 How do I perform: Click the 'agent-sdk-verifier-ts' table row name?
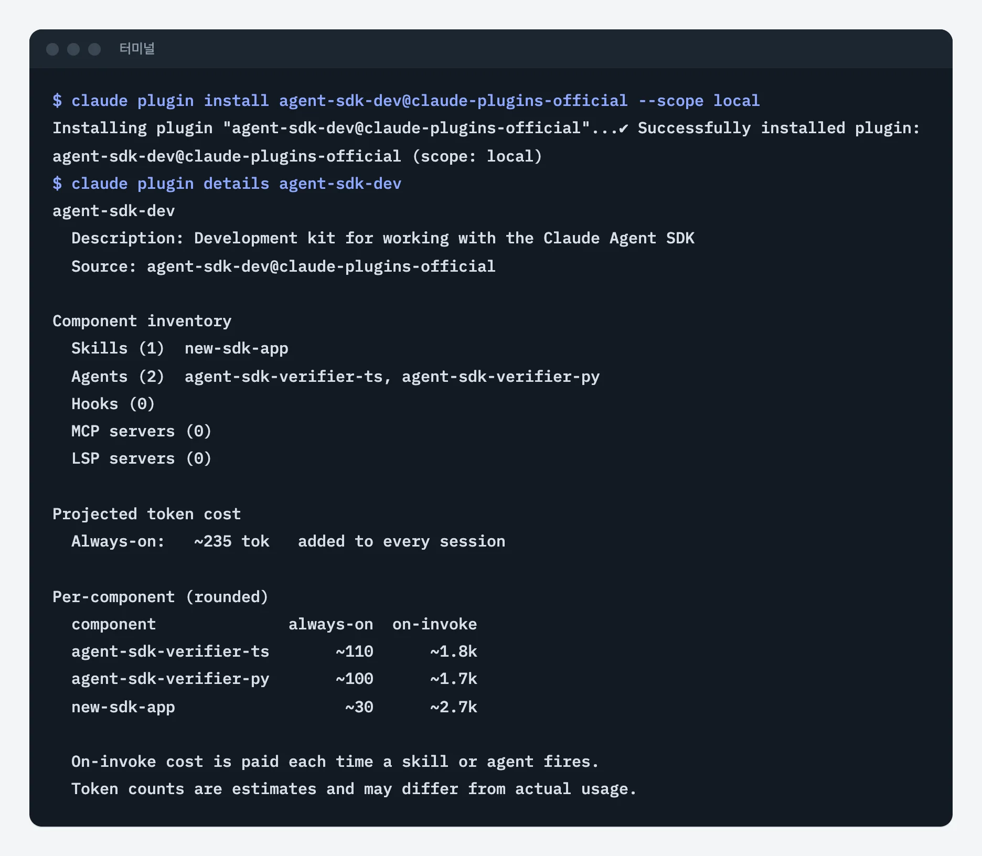click(x=170, y=651)
